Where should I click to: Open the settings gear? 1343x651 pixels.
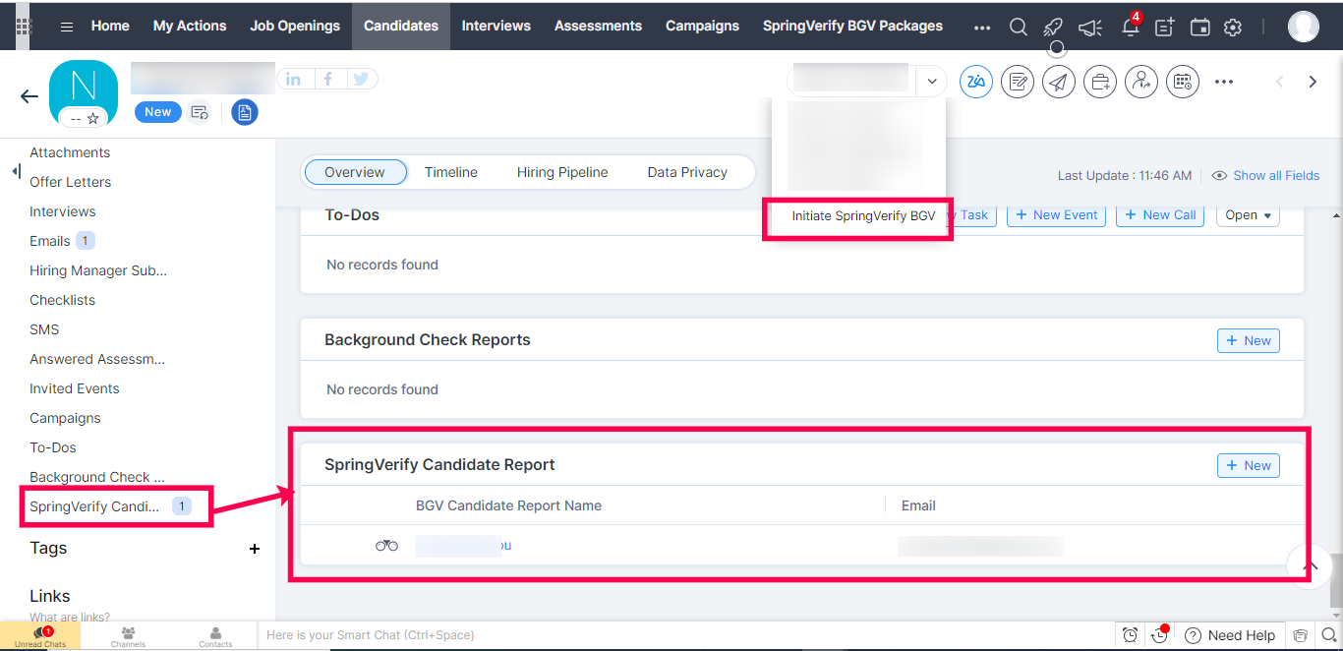click(1233, 27)
